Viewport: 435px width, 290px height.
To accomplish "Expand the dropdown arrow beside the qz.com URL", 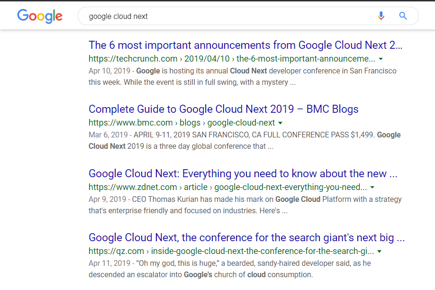I will pos(380,251).
